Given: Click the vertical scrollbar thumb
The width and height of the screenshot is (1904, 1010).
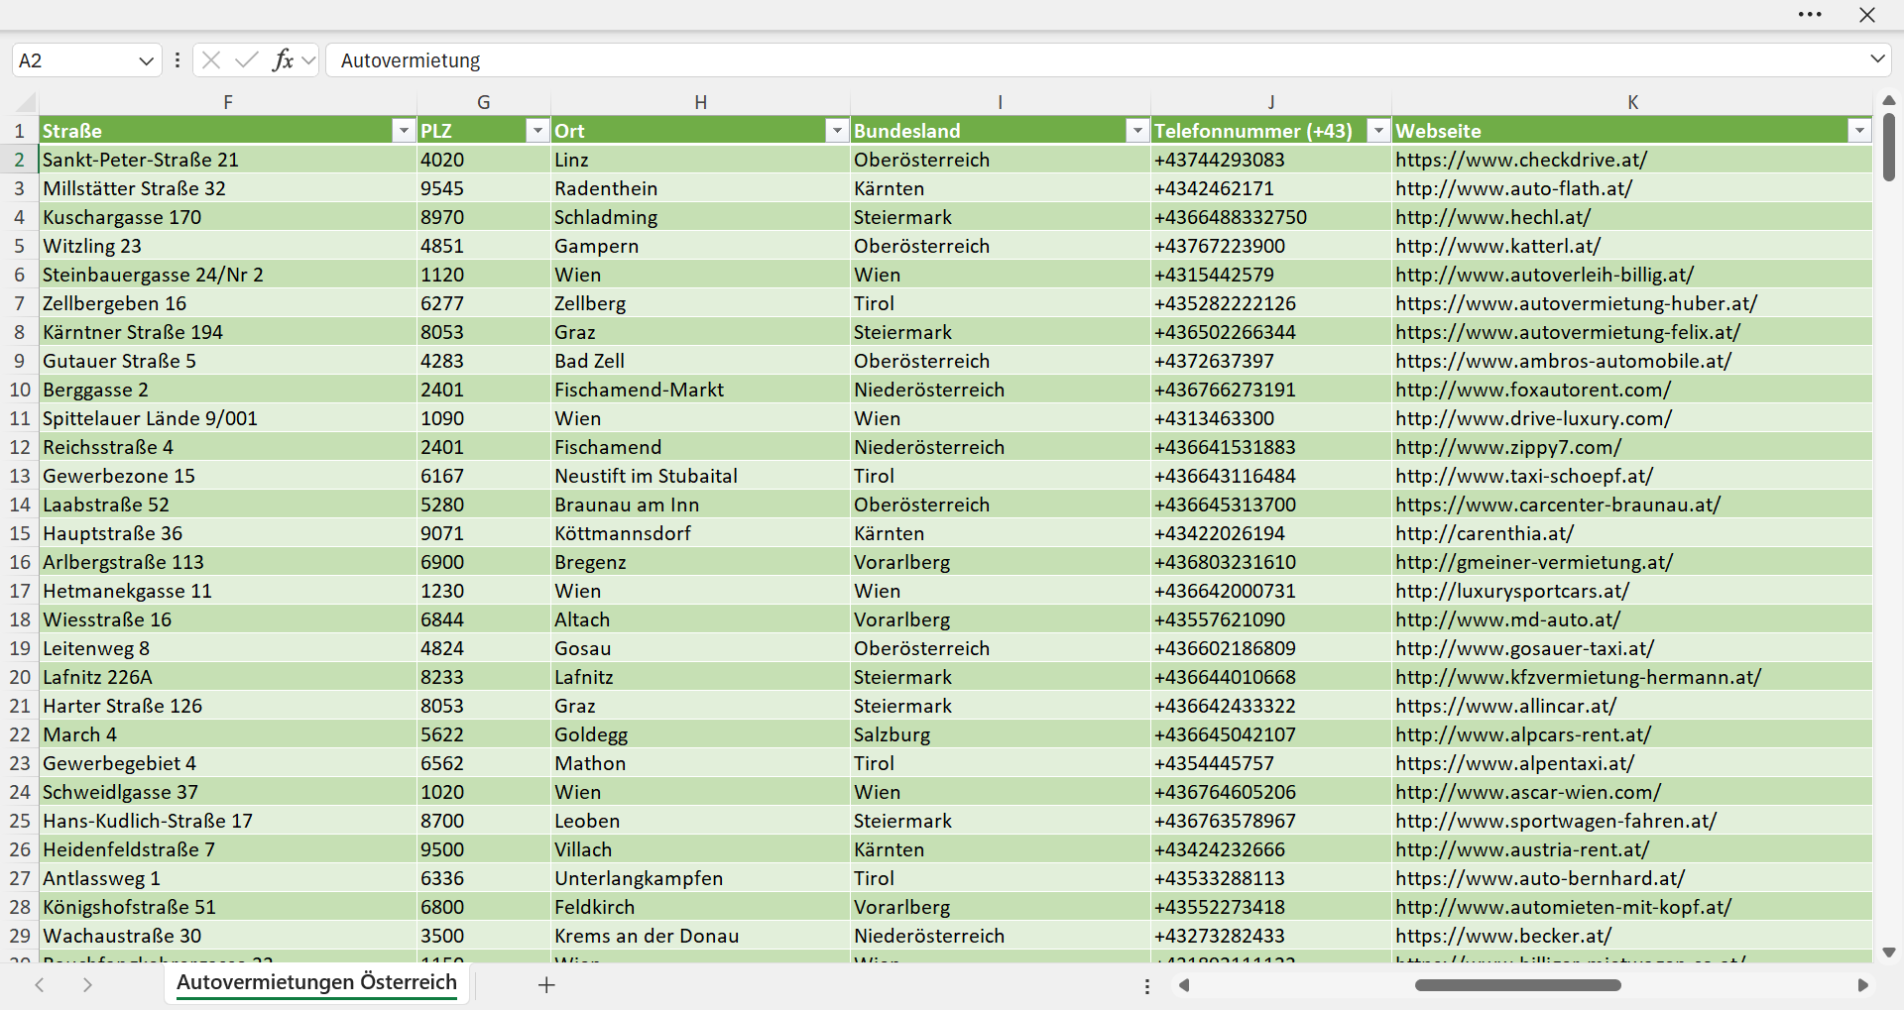Looking at the screenshot, I should point(1888,147).
